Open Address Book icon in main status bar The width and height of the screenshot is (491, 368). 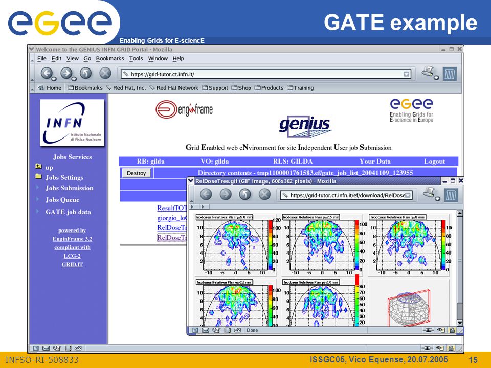click(68, 348)
